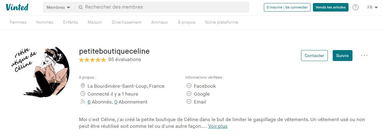Open the help question mark icon
The image size is (382, 139).
(x=355, y=7)
